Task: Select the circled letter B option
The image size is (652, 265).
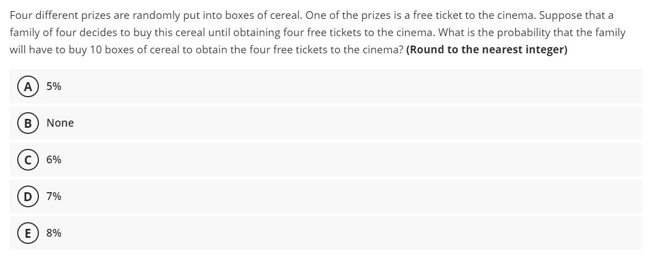Action: (28, 123)
